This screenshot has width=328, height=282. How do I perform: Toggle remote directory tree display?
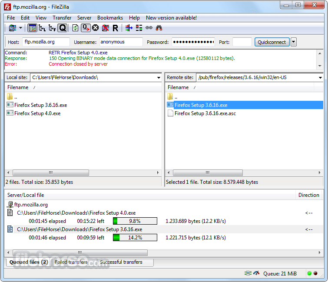[52, 28]
